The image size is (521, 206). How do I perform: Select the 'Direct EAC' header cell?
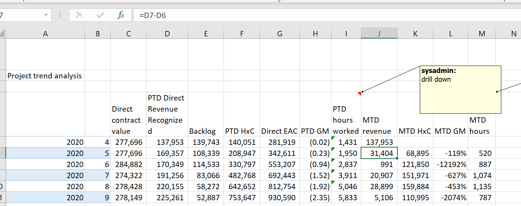(x=279, y=114)
